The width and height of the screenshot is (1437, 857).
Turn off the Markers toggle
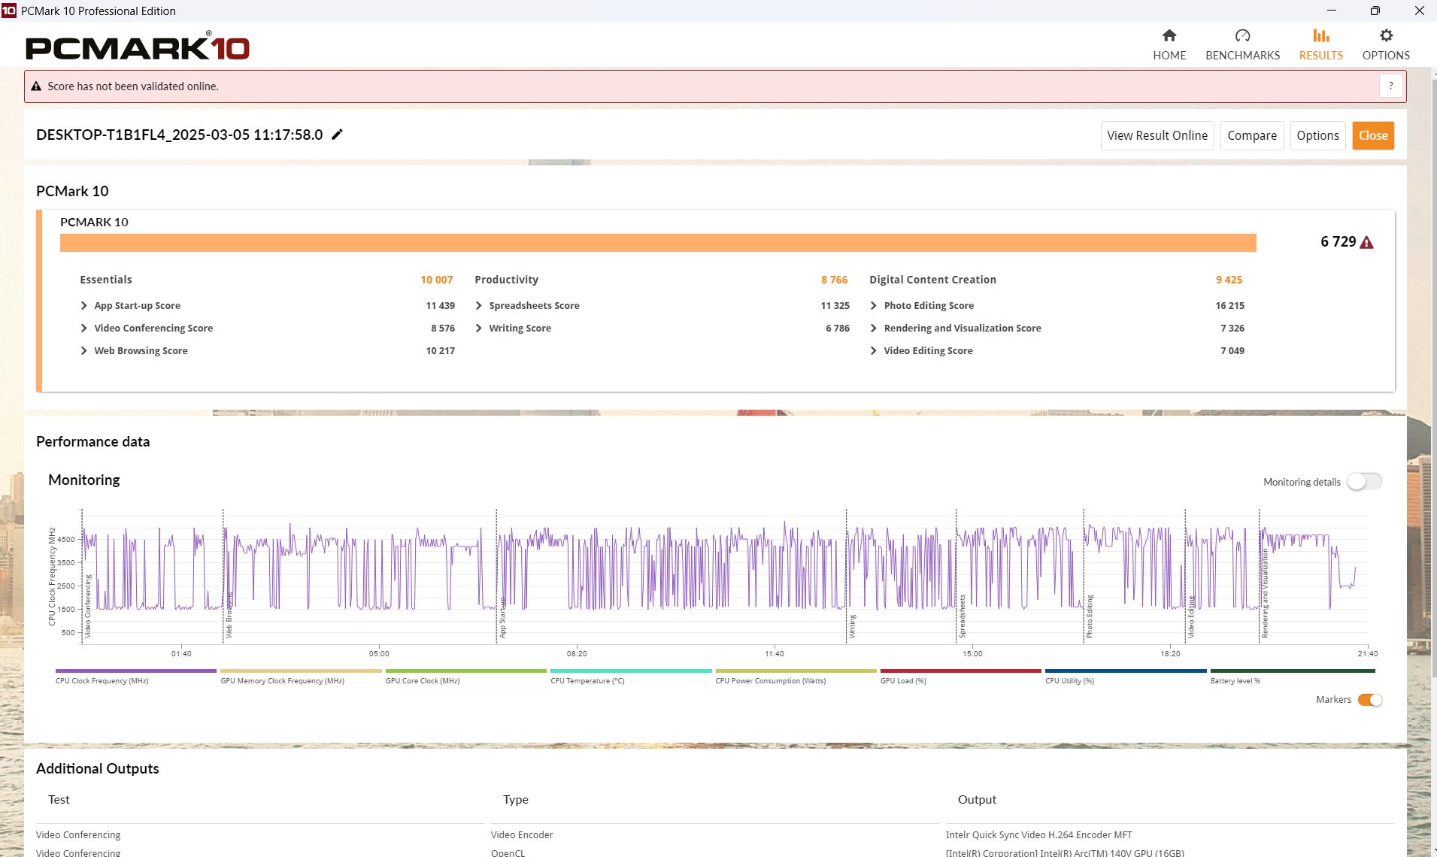(x=1369, y=700)
